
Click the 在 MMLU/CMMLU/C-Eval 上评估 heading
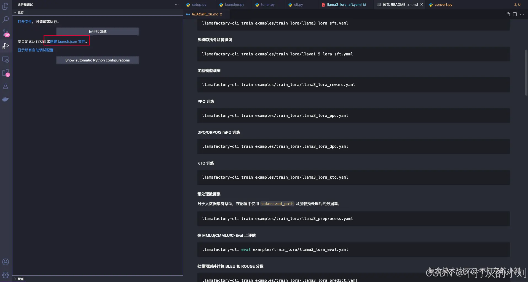tap(226, 235)
